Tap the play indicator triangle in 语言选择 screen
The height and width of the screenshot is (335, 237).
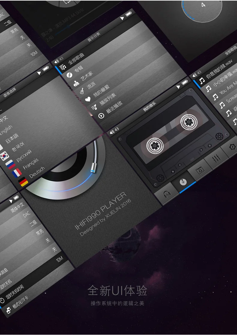[x=39, y=73]
